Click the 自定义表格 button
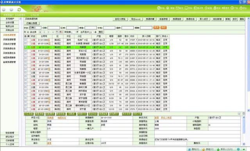Viewport: 250px width, 151px height. pos(120,19)
